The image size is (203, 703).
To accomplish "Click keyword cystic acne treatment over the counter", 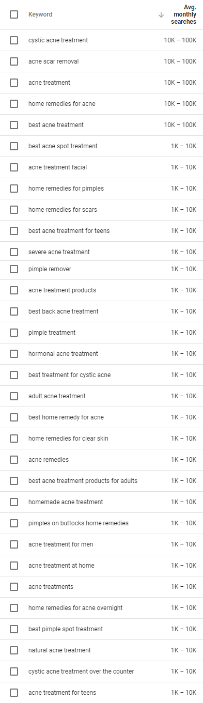I will (81, 671).
